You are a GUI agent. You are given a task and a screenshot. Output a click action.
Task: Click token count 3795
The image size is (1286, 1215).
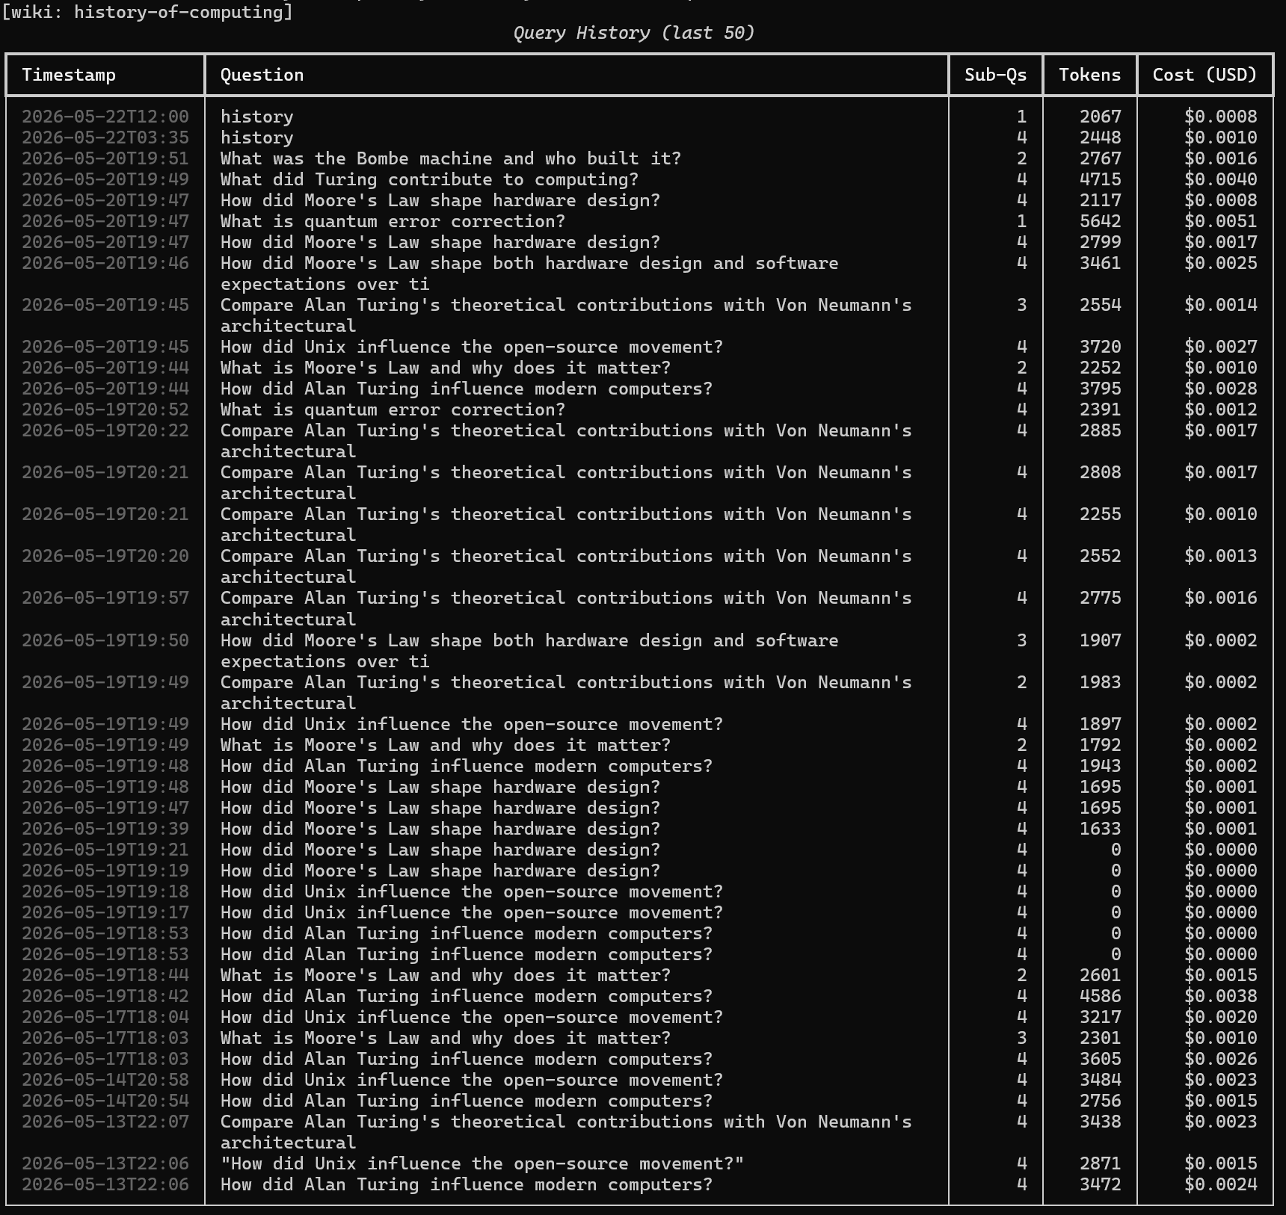point(1100,389)
